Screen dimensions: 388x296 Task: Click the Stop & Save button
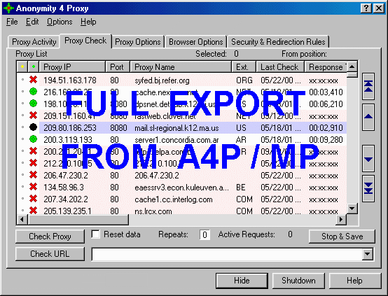[342, 237]
